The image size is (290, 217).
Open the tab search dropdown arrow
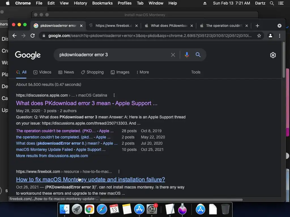(x=280, y=26)
